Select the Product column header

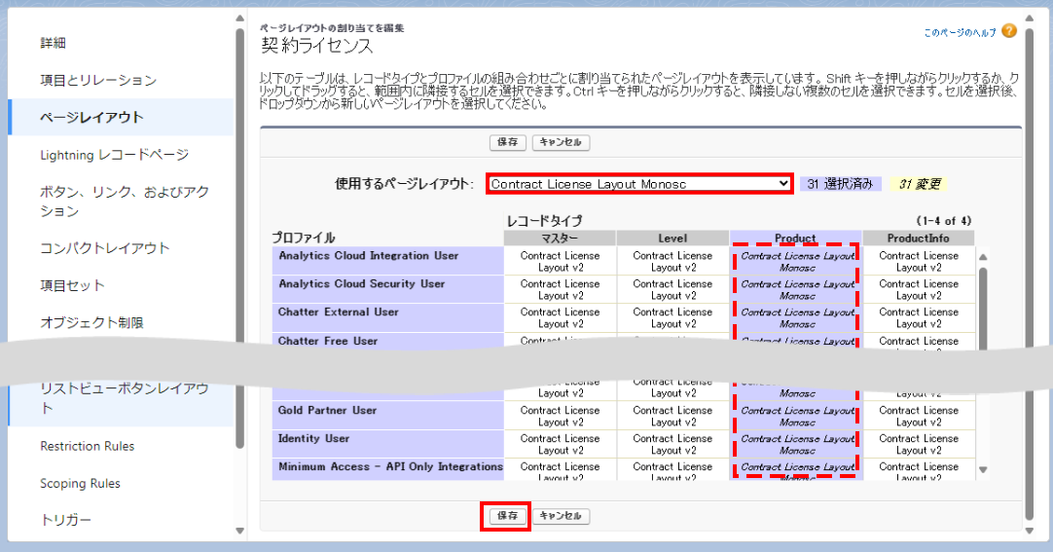point(795,239)
